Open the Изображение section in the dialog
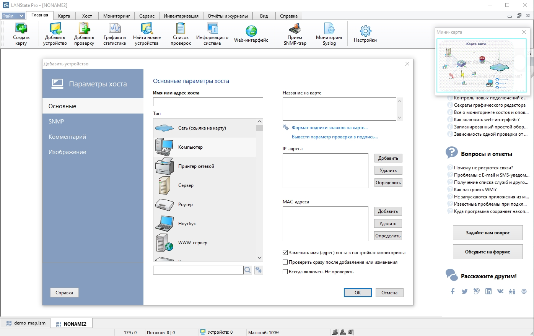 (x=93, y=152)
